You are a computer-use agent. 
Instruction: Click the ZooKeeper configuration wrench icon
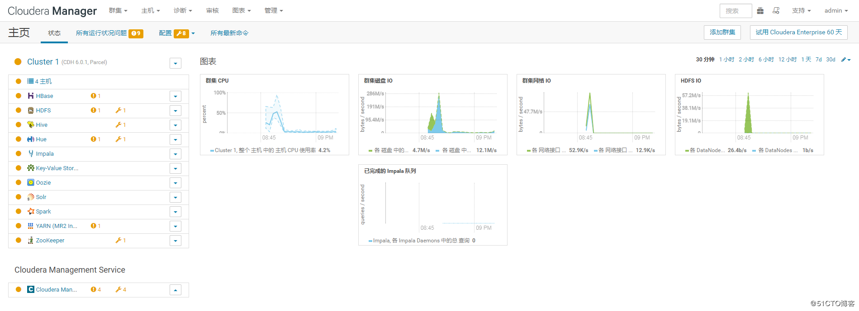121,240
